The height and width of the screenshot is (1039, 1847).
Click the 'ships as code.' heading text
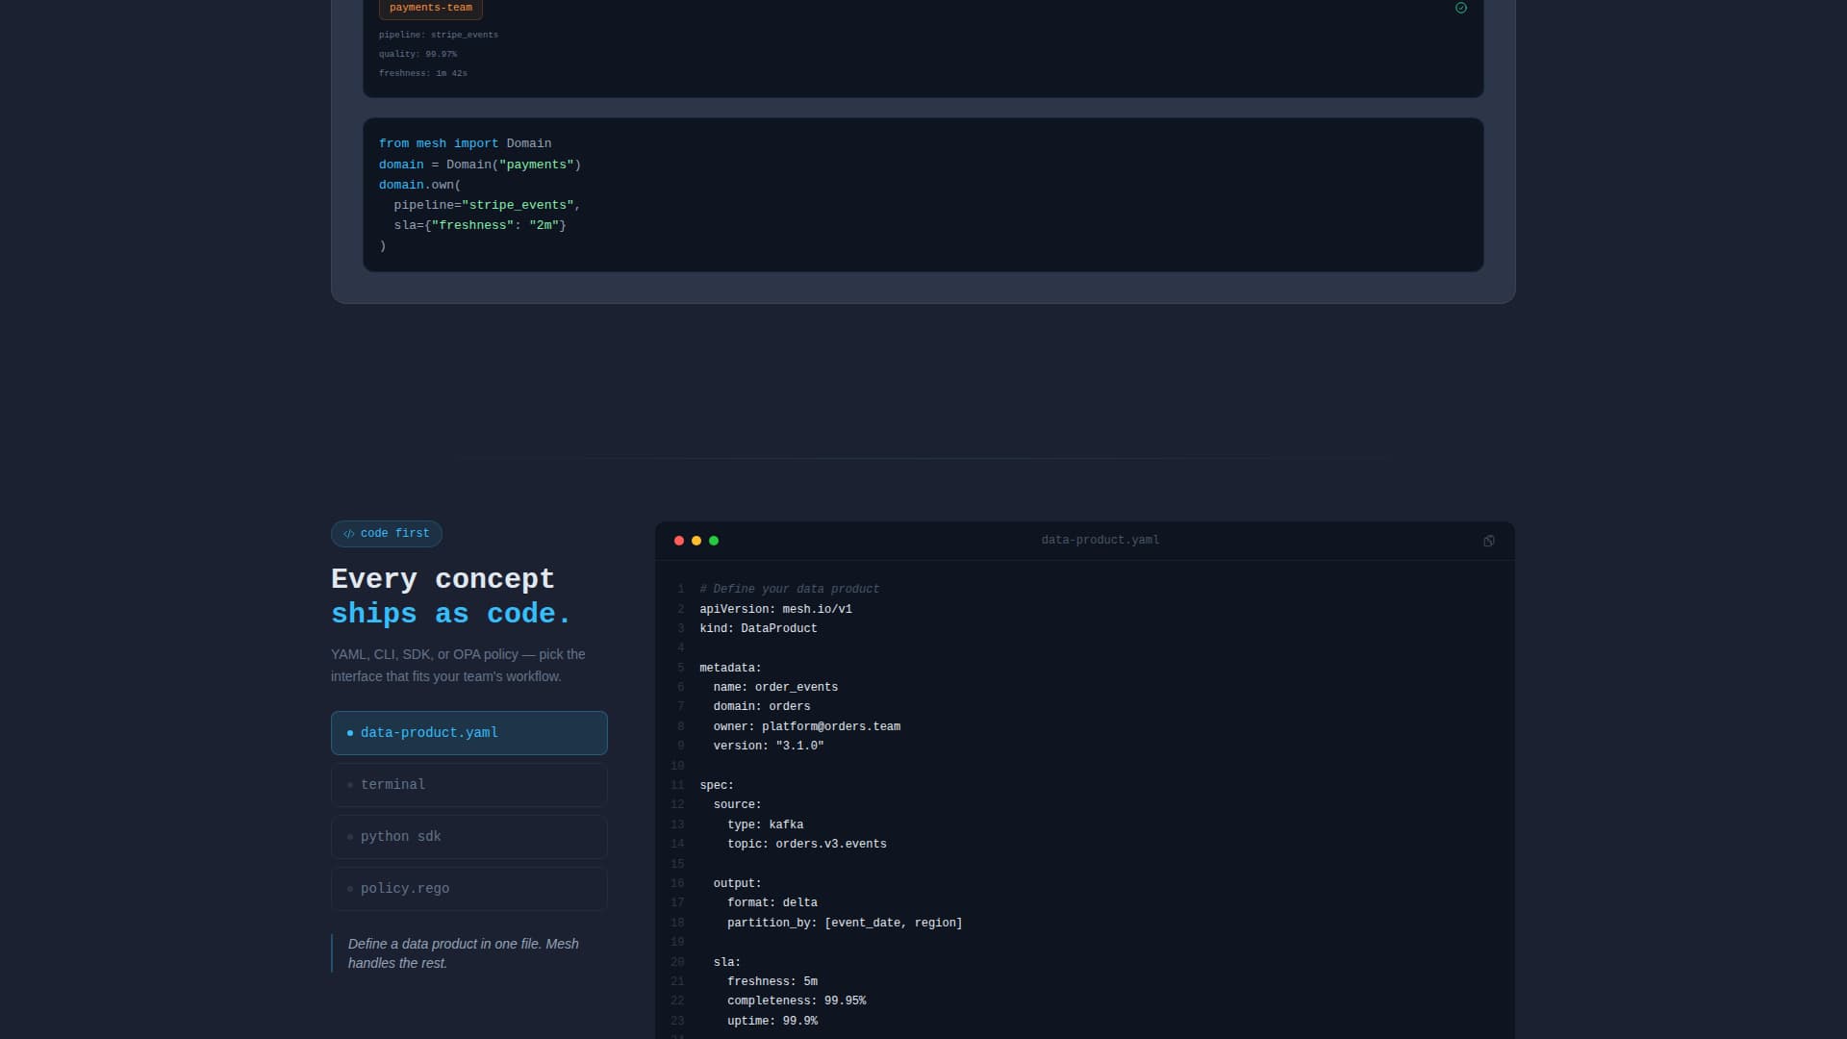coord(451,614)
